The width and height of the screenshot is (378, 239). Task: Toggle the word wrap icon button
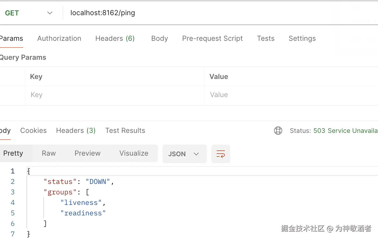221,154
